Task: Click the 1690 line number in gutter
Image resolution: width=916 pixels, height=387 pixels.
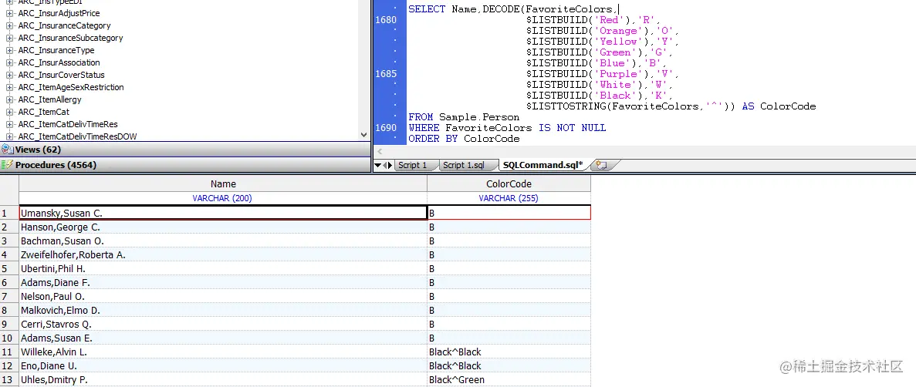Action: 386,127
